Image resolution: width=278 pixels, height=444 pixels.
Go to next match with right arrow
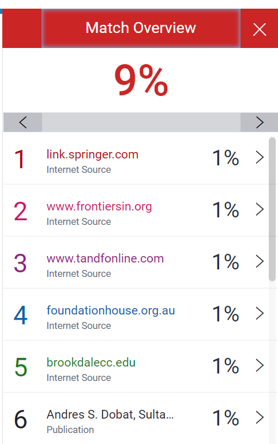(260, 123)
